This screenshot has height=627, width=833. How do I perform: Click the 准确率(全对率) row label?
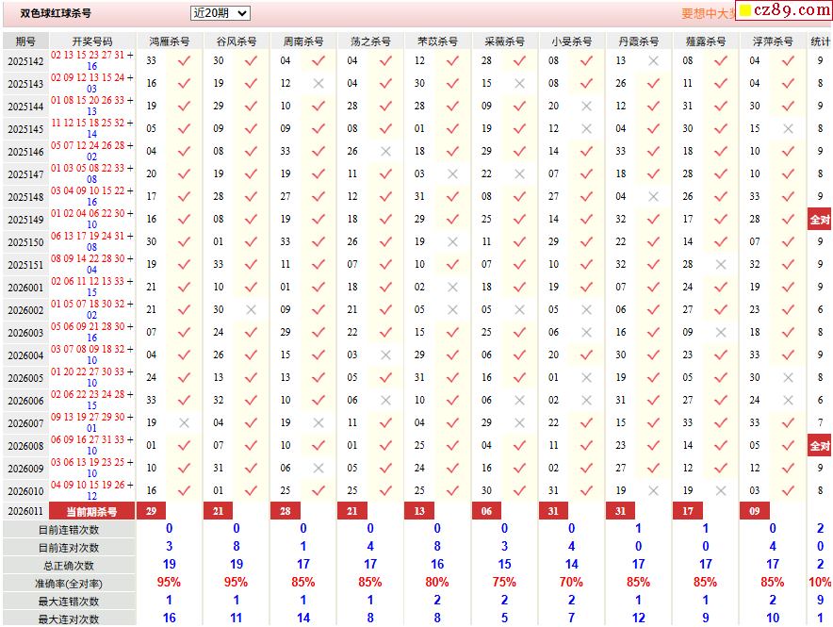[x=69, y=583]
